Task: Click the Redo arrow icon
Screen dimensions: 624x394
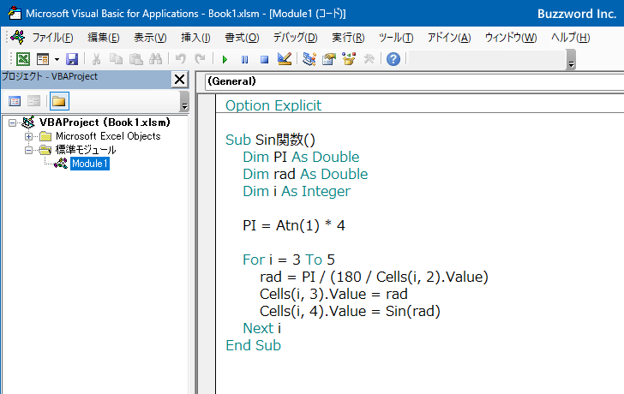Action: click(x=200, y=59)
